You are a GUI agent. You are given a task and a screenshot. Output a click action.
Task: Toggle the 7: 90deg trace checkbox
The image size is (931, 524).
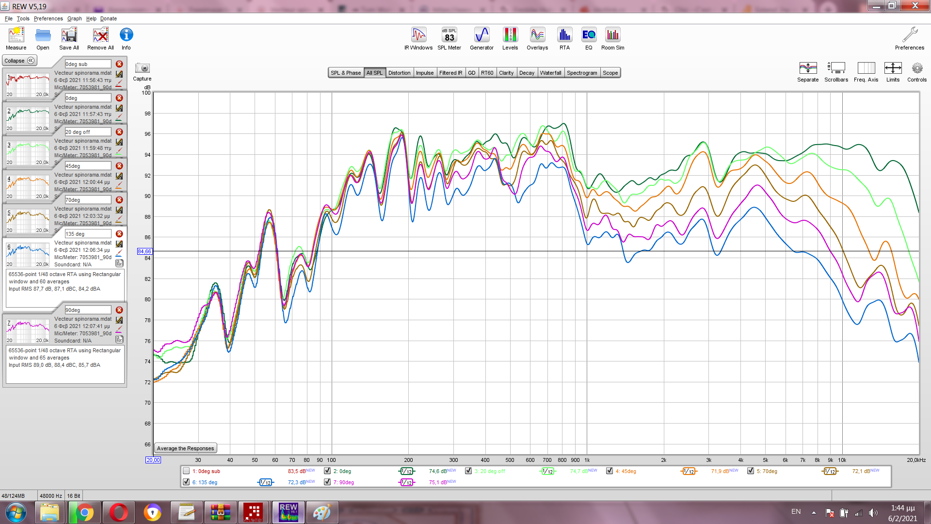[x=327, y=482]
